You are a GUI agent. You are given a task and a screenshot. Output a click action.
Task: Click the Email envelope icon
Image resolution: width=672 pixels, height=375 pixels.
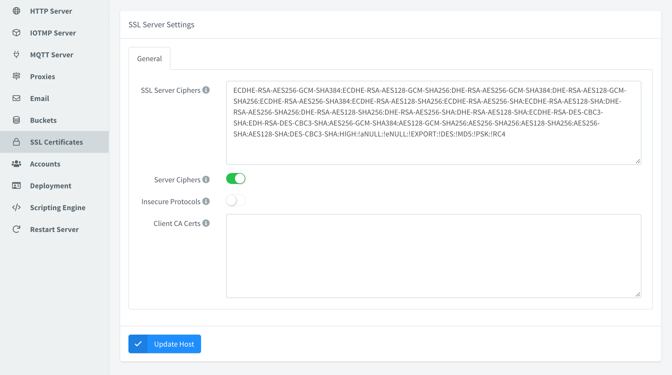(x=16, y=98)
